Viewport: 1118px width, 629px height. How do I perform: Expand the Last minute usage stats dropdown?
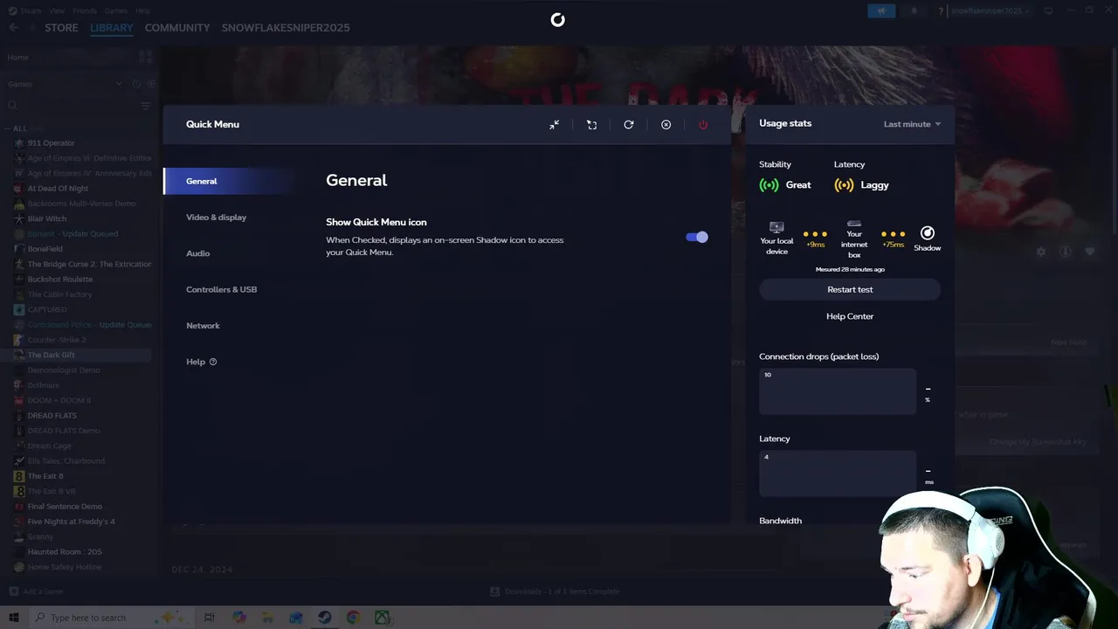point(912,124)
